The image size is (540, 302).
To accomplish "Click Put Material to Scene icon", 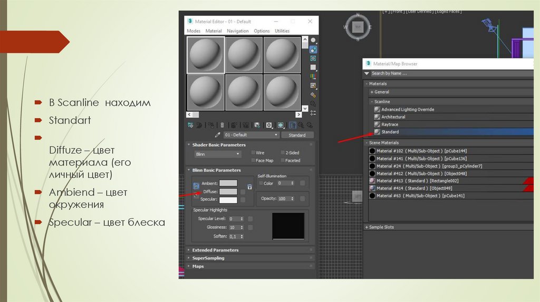I will (199, 125).
